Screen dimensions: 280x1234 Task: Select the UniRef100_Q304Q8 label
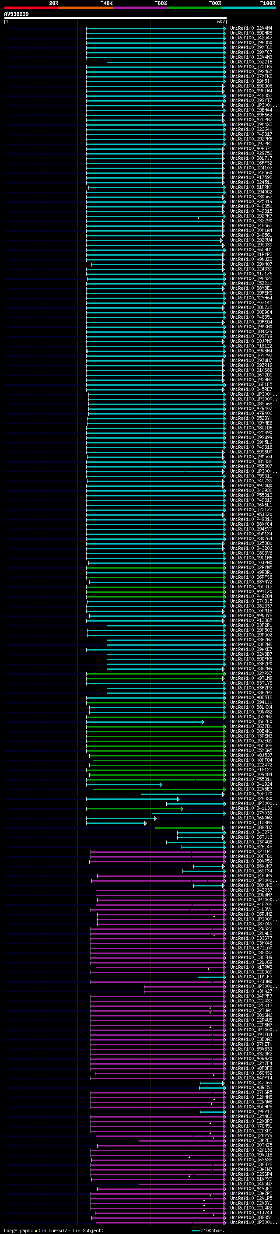tap(251, 842)
